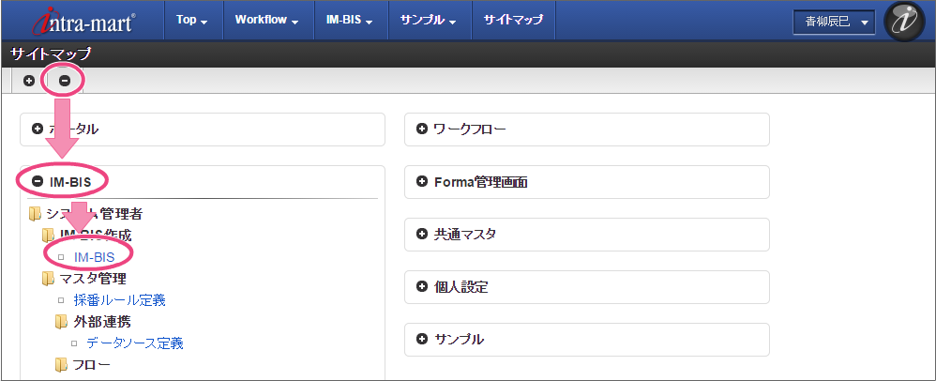Expand the 個人設定 section

click(422, 286)
